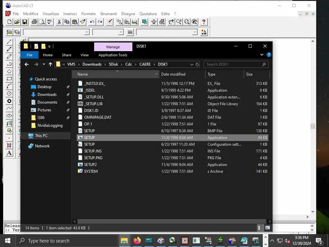Screen dimensions: 329x247
Task: Sort by Date modified column header
Action: coord(173,74)
